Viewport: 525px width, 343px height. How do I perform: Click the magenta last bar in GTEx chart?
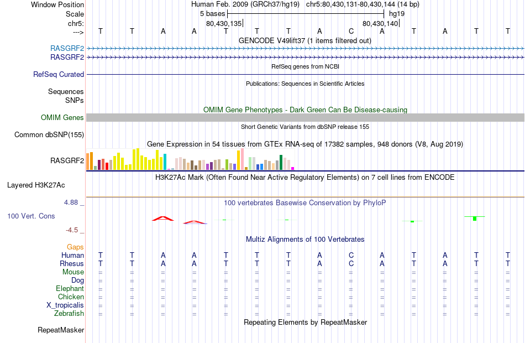pos(293,168)
